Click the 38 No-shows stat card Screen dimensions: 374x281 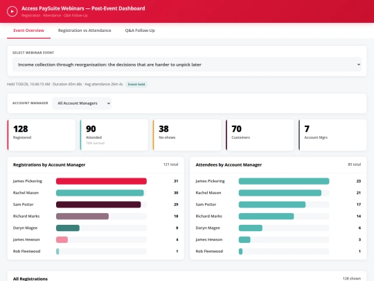click(187, 135)
